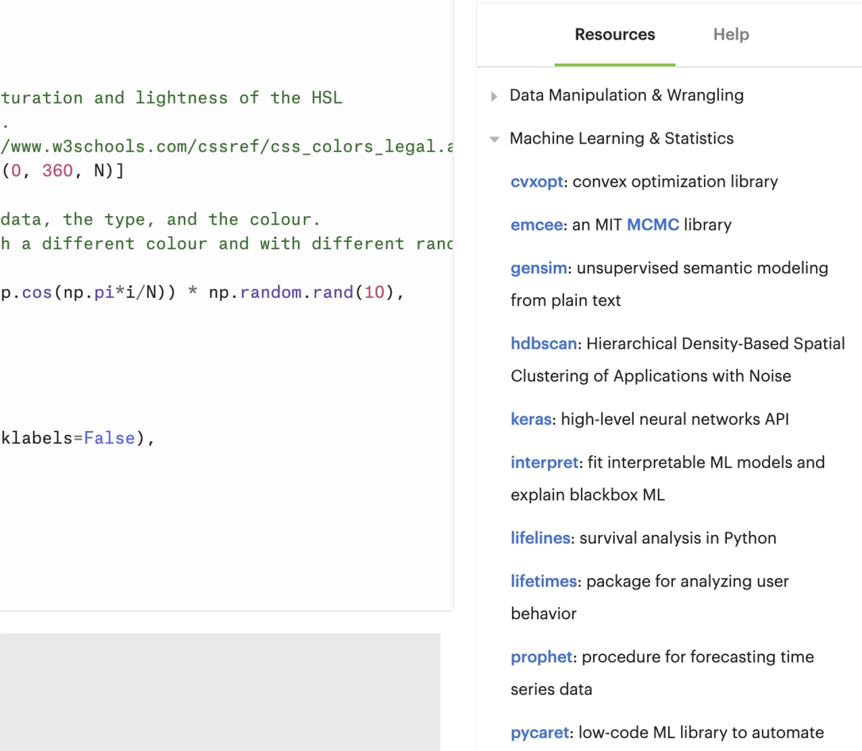
Task: Open the cvxopt library link
Action: point(537,182)
